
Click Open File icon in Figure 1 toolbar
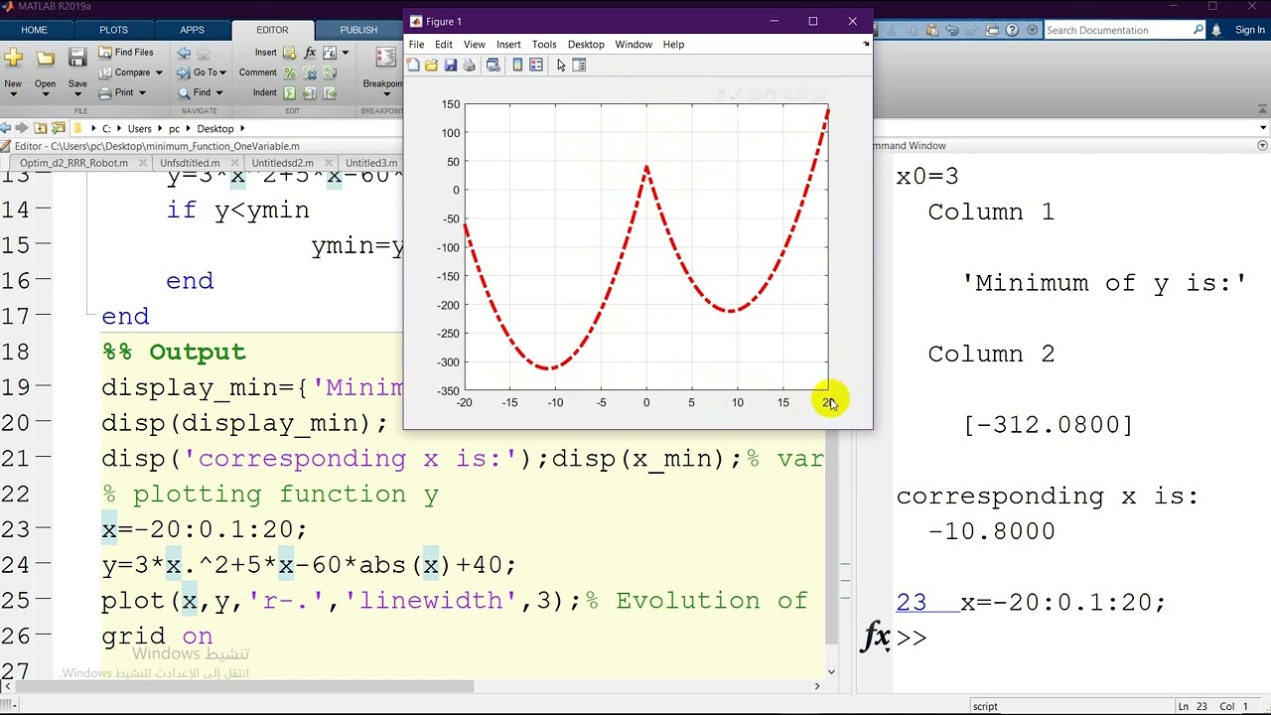click(431, 65)
